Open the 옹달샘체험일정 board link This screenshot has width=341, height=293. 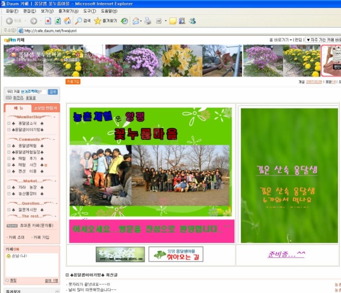(27, 152)
